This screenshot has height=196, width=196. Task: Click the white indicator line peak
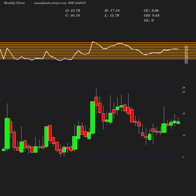[93, 42]
